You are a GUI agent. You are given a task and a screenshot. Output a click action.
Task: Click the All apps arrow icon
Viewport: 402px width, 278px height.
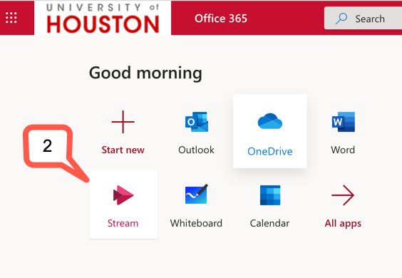[x=343, y=195]
